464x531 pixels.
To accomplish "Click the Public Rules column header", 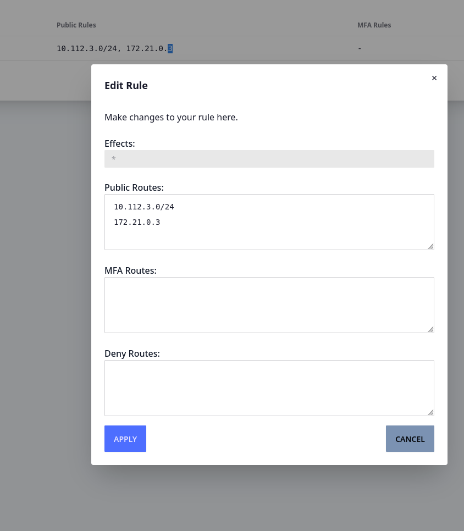I will [76, 25].
